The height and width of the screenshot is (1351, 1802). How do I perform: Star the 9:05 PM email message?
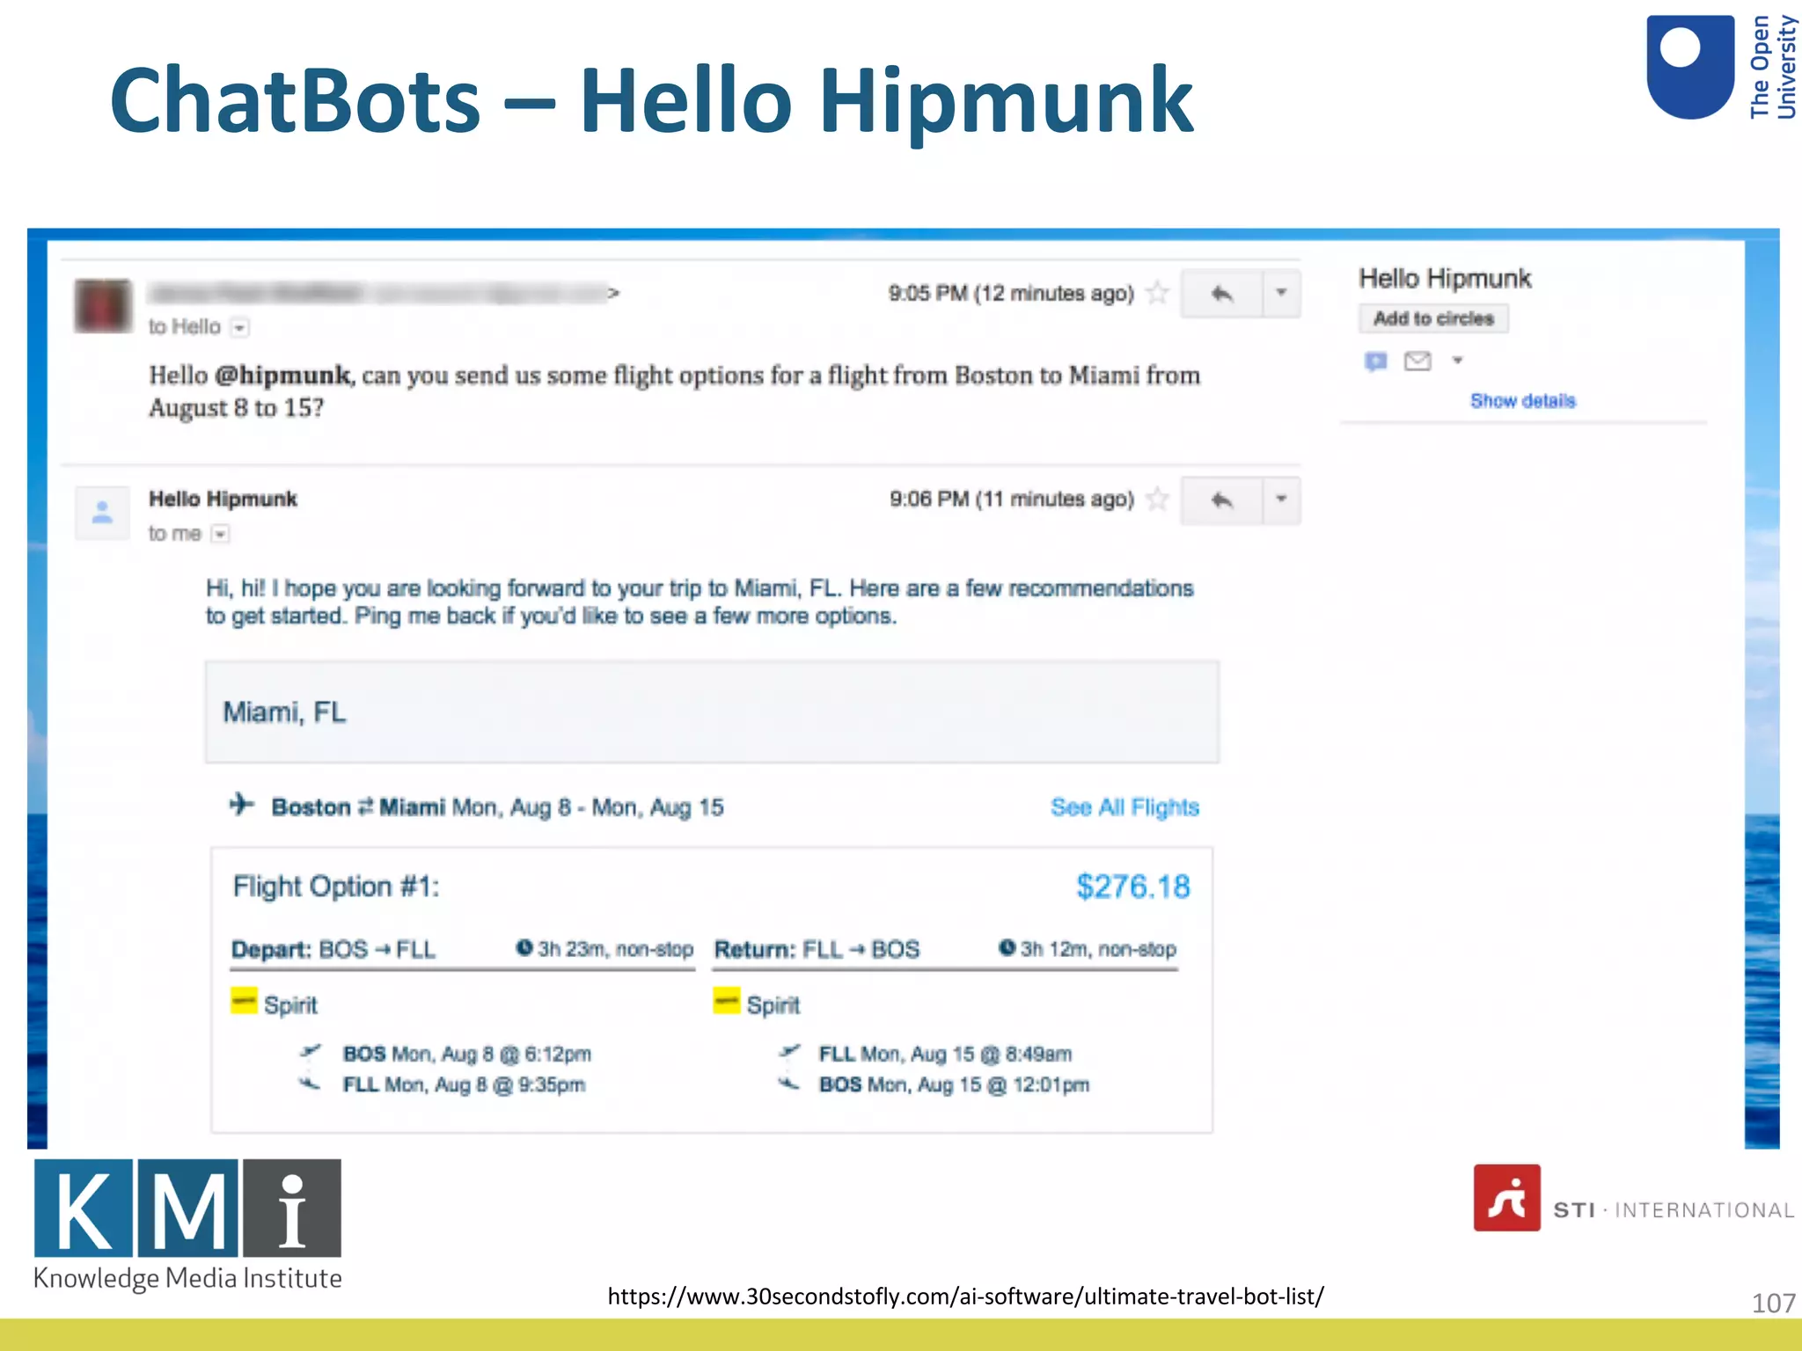pyautogui.click(x=1158, y=293)
